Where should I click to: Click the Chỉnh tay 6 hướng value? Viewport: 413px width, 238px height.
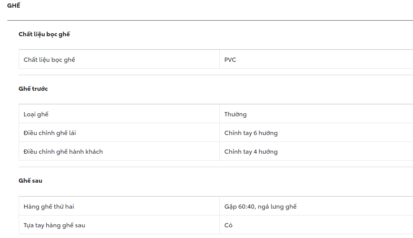(x=251, y=133)
